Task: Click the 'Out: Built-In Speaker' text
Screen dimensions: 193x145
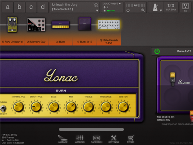Action: coord(13,143)
